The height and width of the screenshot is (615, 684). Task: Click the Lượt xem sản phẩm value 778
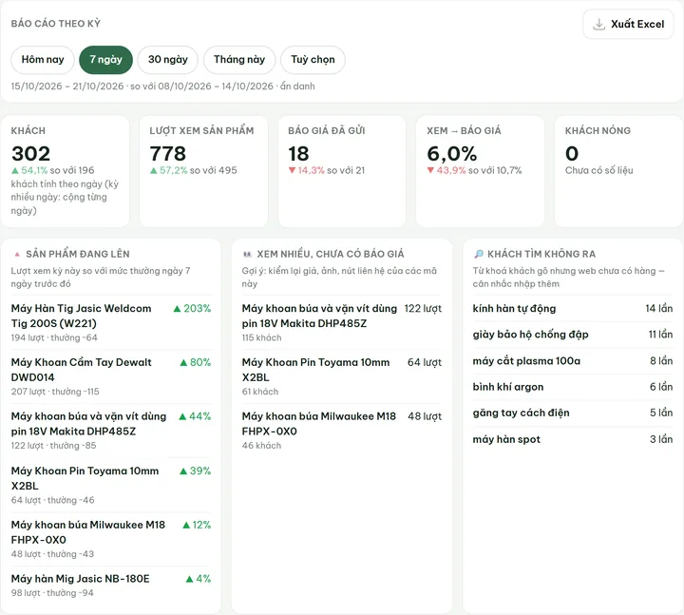click(168, 154)
